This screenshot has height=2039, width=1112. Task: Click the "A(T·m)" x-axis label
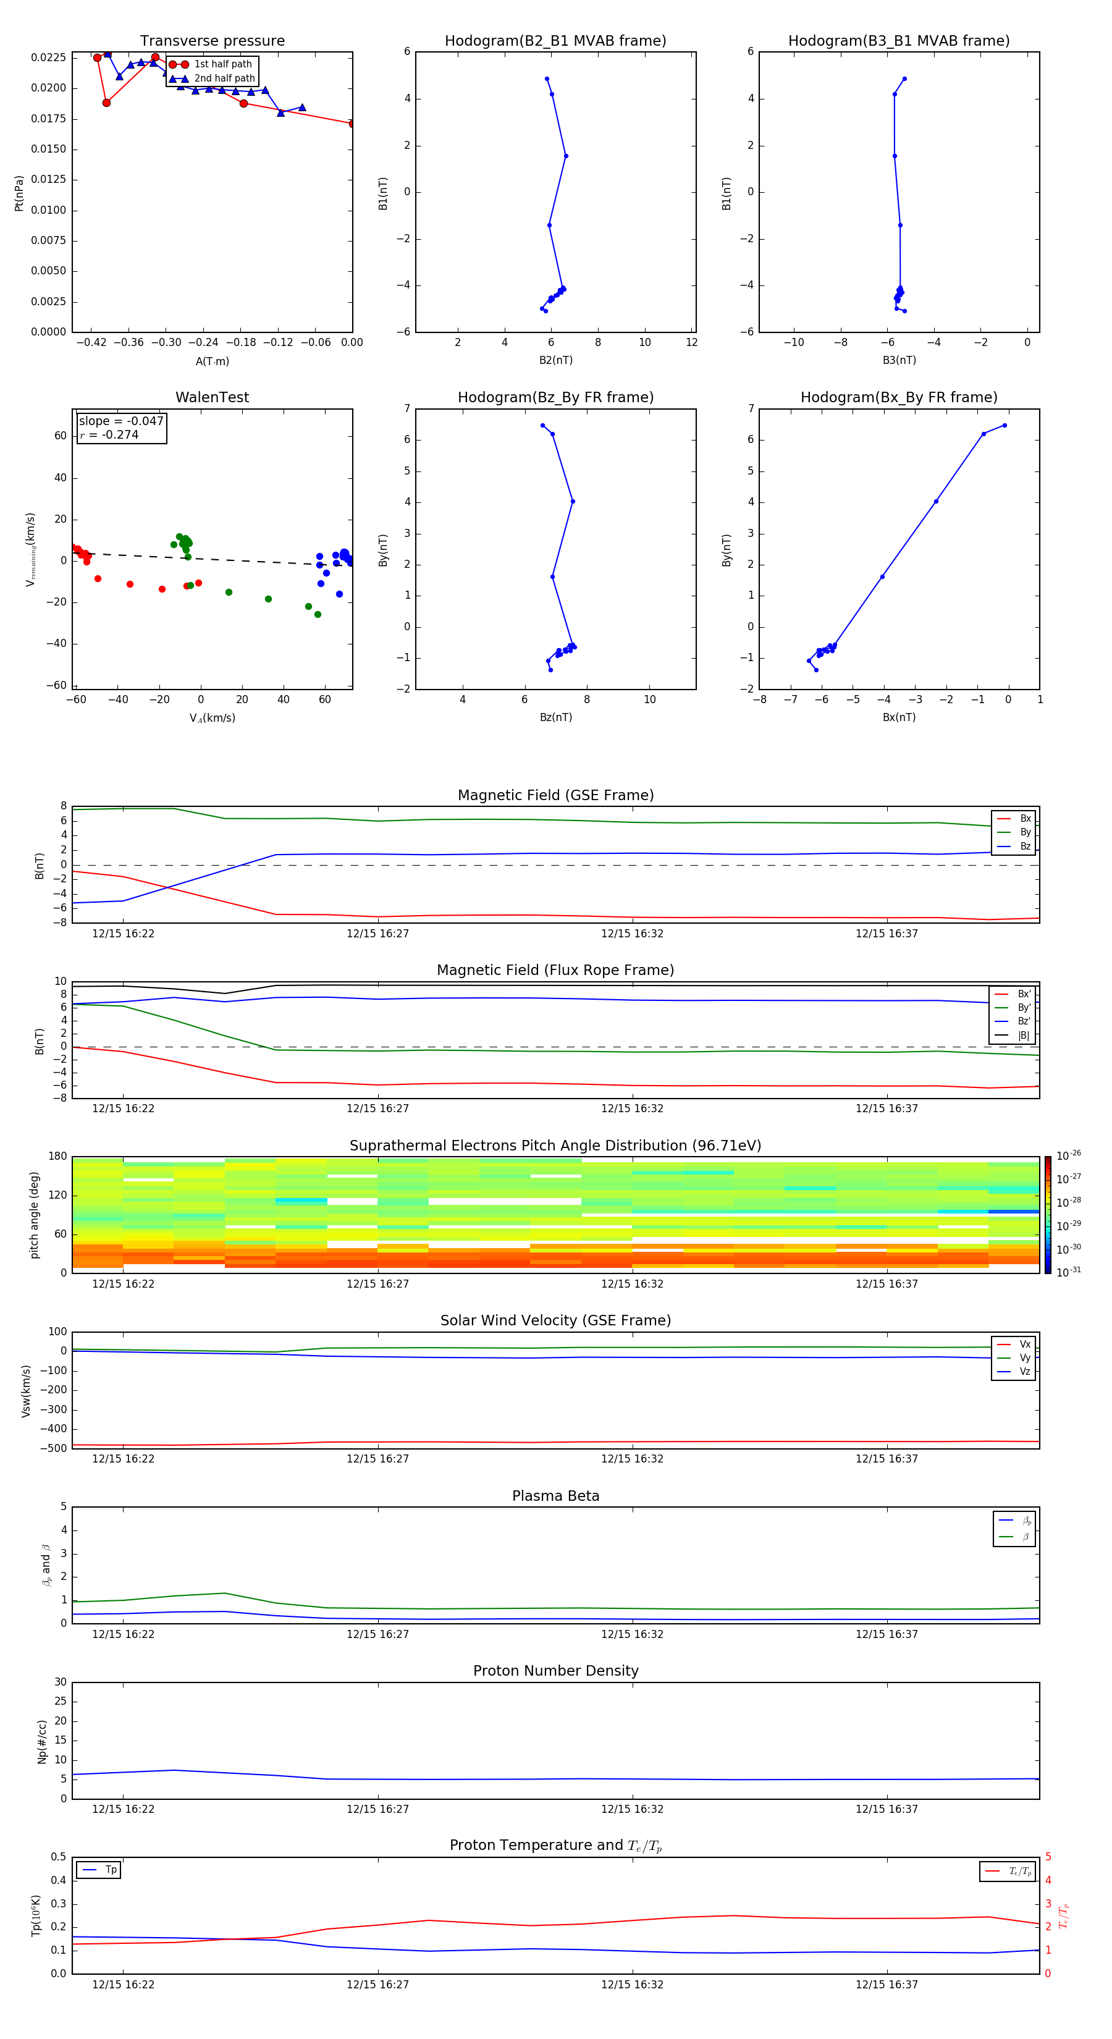tap(212, 361)
